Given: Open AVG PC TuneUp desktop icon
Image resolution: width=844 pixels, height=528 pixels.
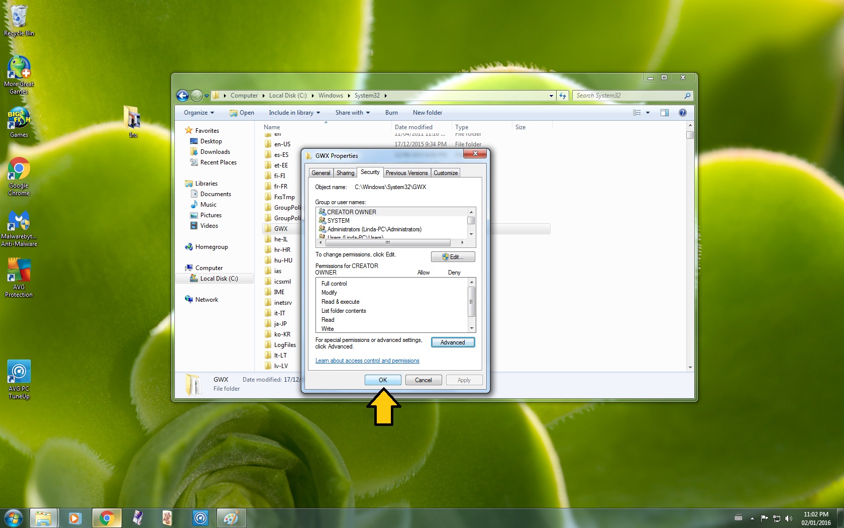Looking at the screenshot, I should 19,380.
